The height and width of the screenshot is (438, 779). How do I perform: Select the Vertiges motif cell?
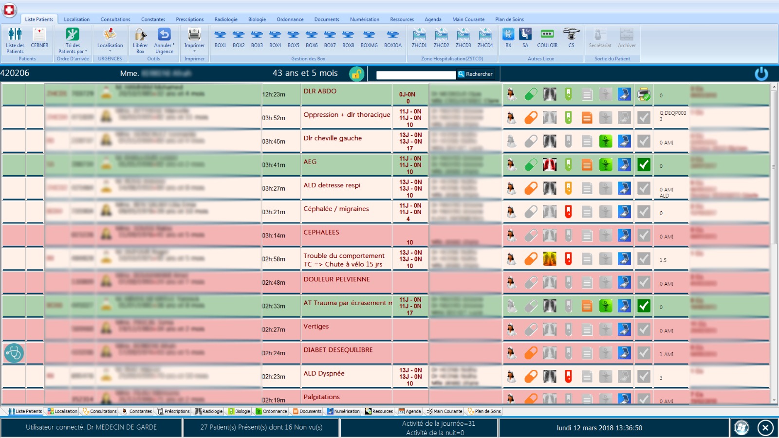(346, 329)
